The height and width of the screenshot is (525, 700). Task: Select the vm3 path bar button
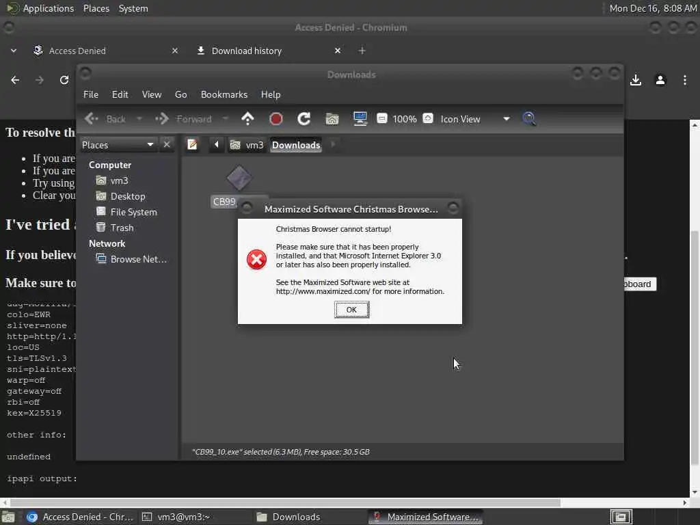pyautogui.click(x=246, y=145)
